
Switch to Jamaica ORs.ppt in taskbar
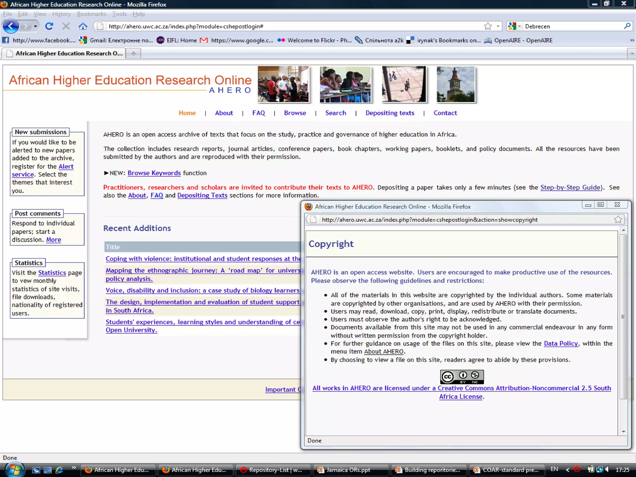pyautogui.click(x=348, y=470)
